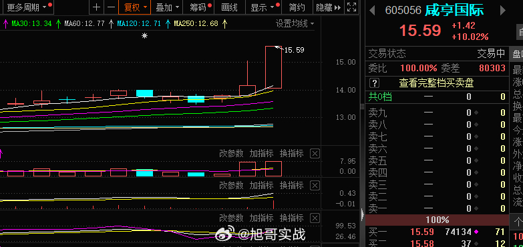Click the question mark help icon
The width and height of the screenshot is (523, 247).
[x=375, y=83]
